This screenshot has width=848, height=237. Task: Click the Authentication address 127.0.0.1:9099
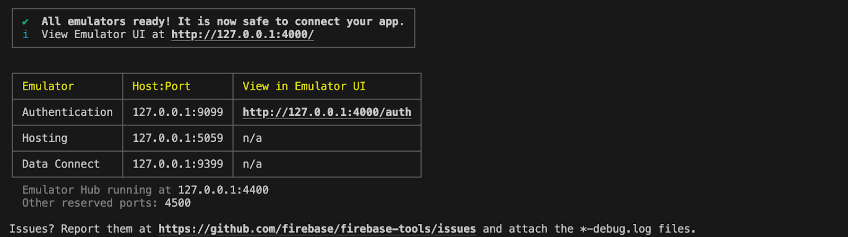click(178, 112)
